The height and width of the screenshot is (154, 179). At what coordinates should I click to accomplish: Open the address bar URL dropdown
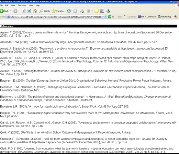click(106, 17)
